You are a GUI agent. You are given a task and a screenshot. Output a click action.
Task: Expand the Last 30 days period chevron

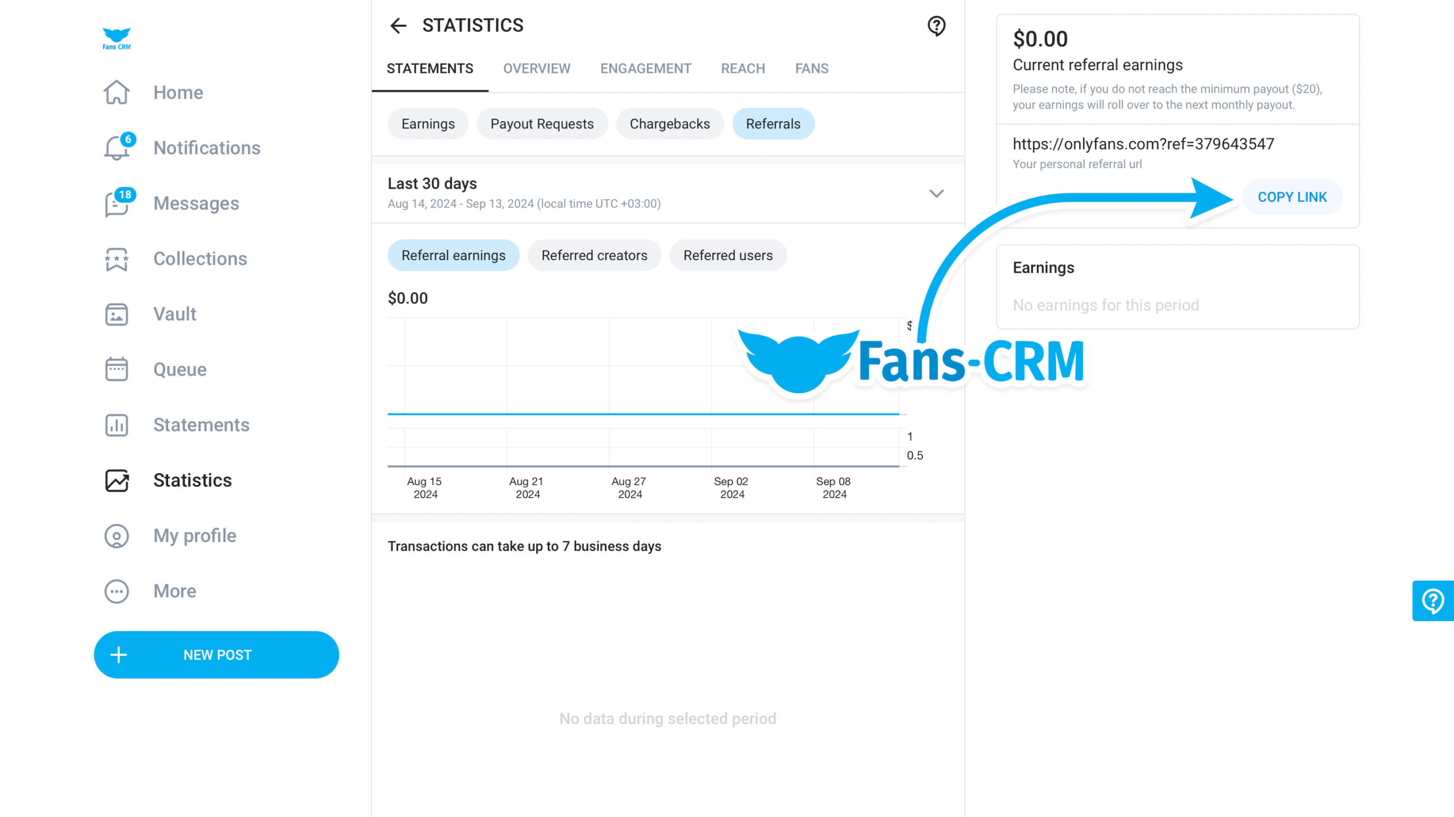click(x=936, y=193)
